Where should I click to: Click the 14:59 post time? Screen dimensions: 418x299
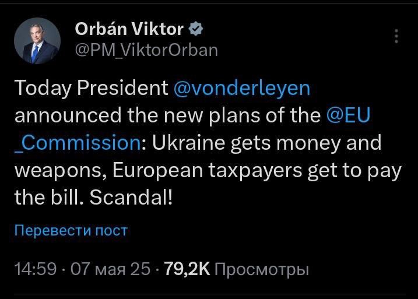point(35,269)
